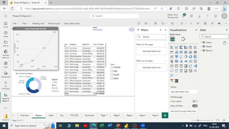The image size is (229, 129).
Task: Select the area chart visual icon
Action: [x=176, y=52]
